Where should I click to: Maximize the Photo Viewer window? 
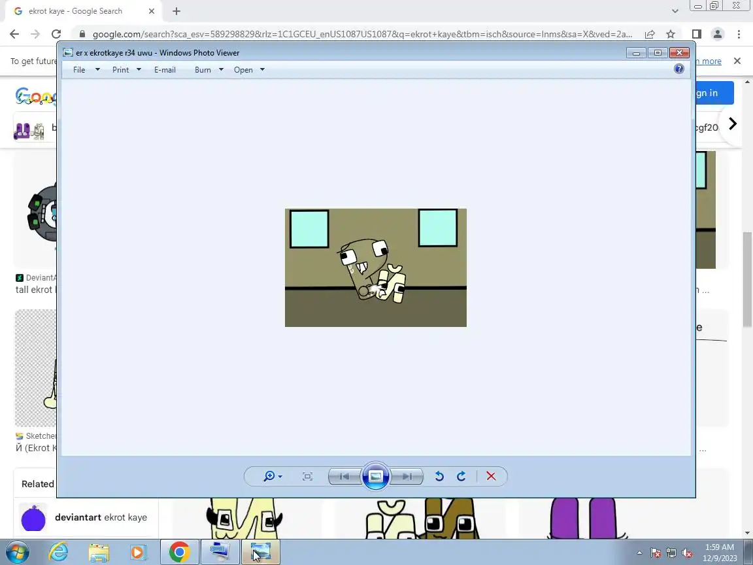(x=658, y=53)
